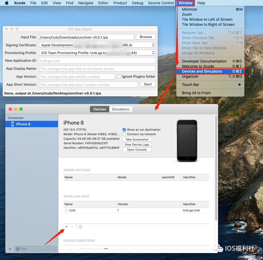Image resolution: width=263 pixels, height=260 pixels.
Task: Switch to the Simulators tab
Action: pos(120,109)
